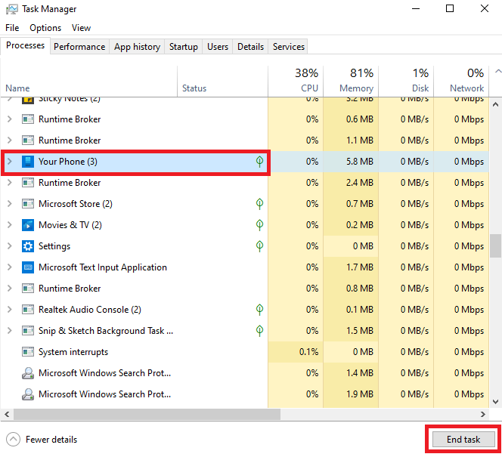Screen dimensions: 502x457
Task: Sort processes by Memory column
Action: (x=350, y=80)
